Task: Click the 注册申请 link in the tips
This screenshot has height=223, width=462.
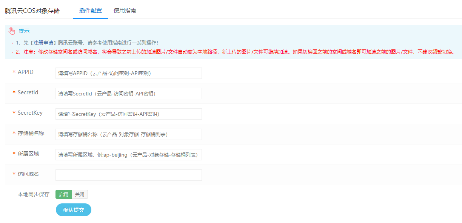Action: pyautogui.click(x=43, y=43)
